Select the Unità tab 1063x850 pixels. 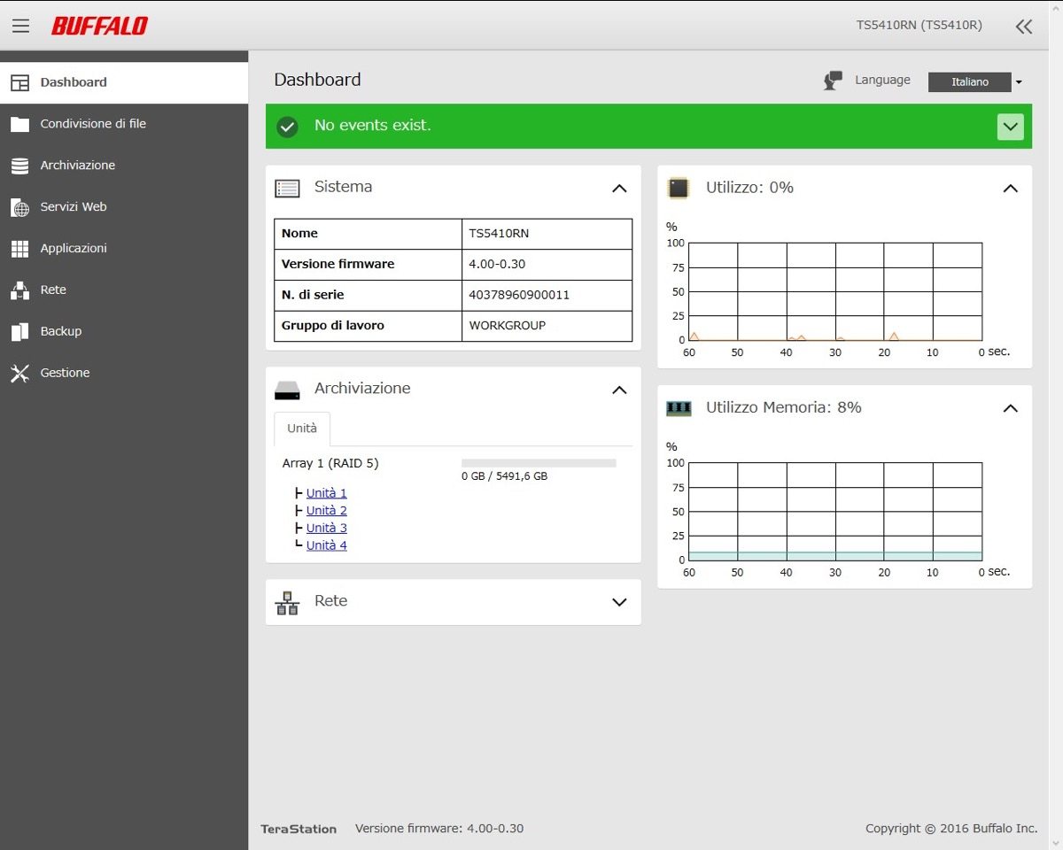click(302, 429)
